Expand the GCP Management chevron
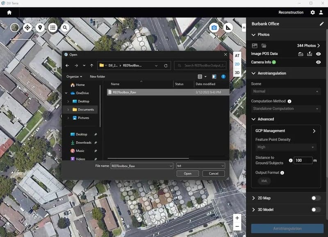328x237 pixels. click(x=314, y=131)
